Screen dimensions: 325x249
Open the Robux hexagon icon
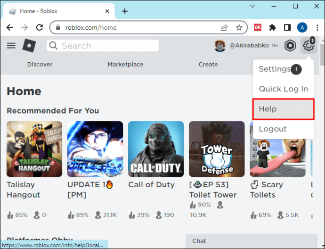(290, 45)
